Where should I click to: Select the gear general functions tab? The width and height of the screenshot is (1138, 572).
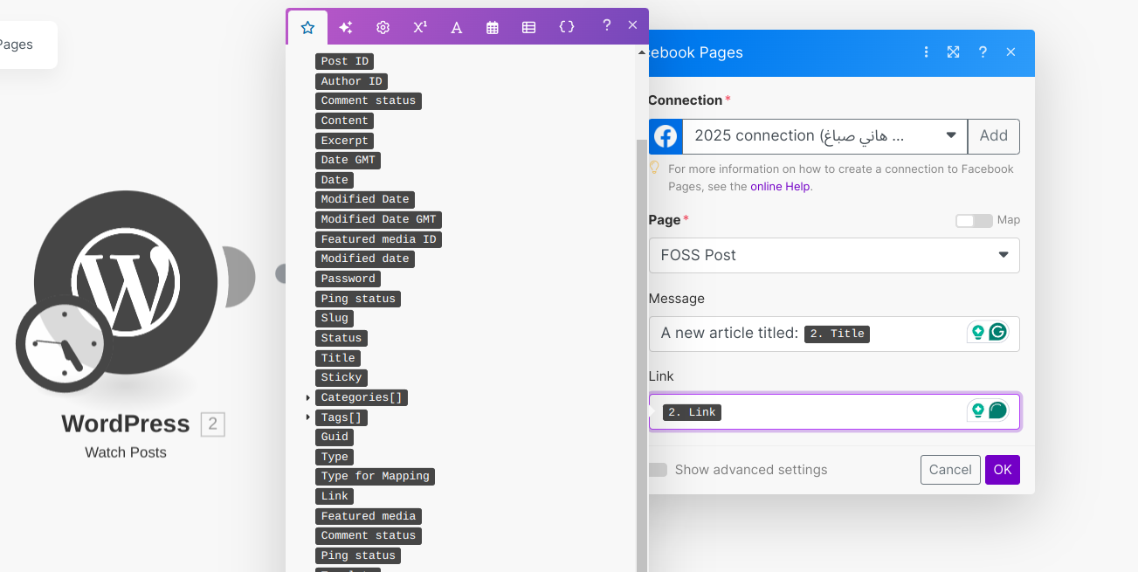coord(383,27)
